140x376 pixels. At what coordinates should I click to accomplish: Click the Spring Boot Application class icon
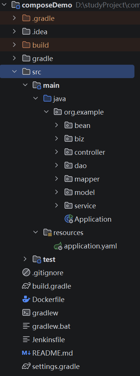click(69, 219)
